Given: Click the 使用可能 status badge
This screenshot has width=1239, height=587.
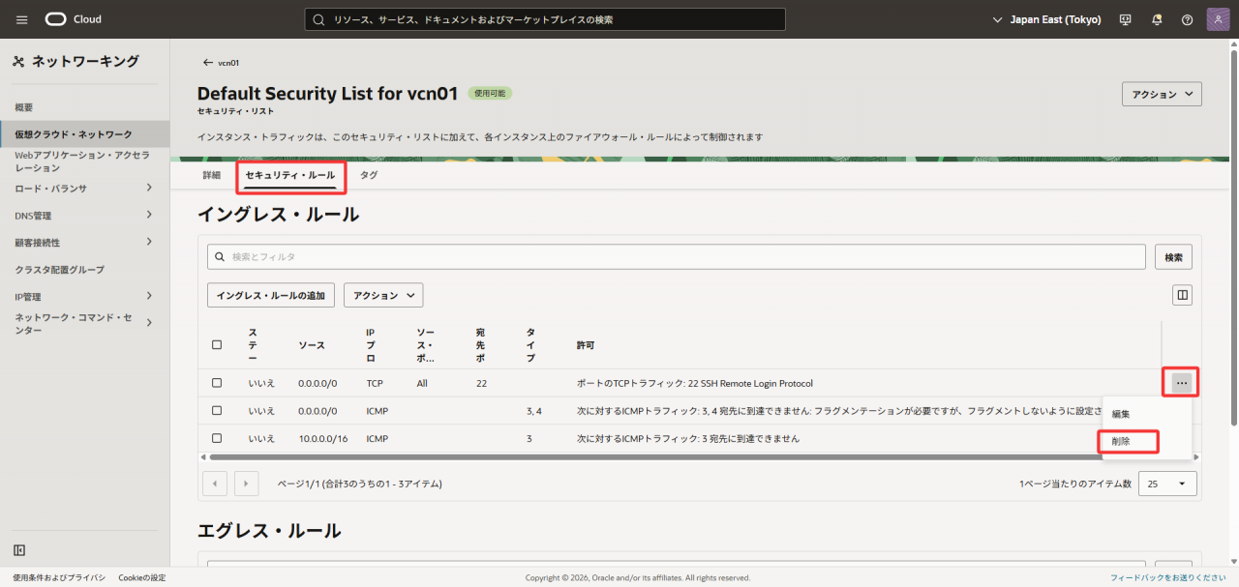Looking at the screenshot, I should (490, 93).
